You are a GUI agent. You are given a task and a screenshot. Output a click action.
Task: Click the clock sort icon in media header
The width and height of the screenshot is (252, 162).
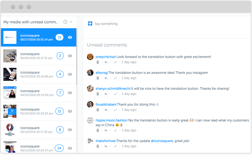[65, 22]
